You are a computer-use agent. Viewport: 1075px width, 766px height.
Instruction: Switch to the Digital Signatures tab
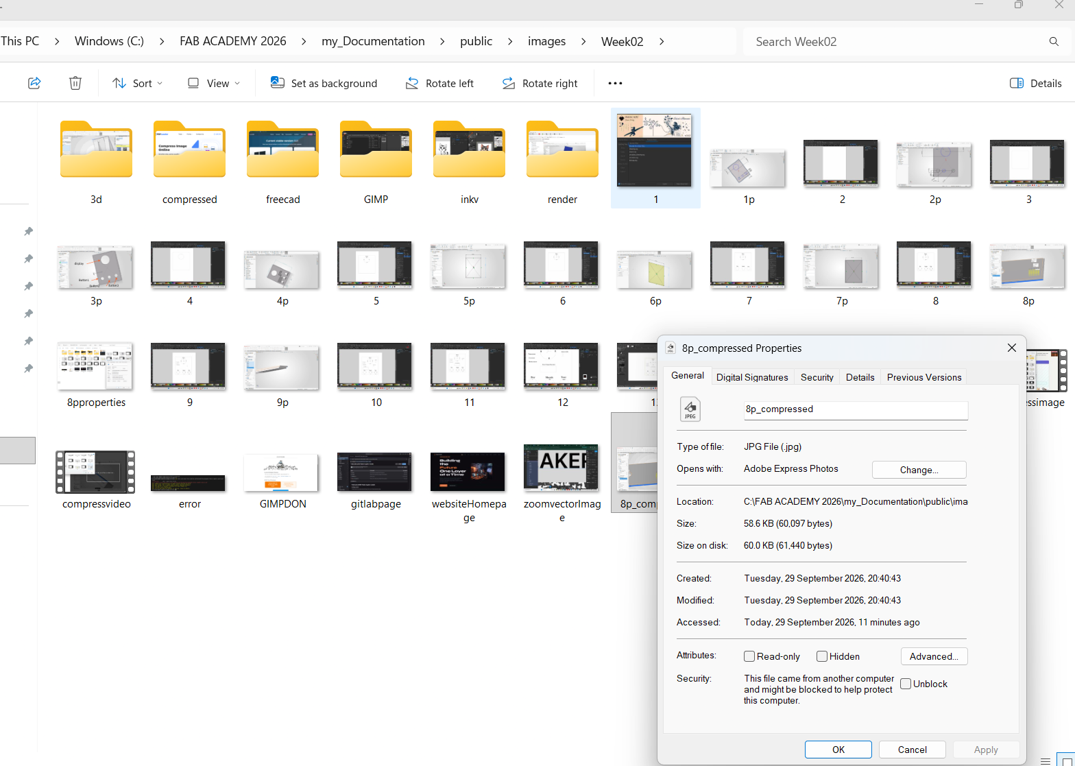[752, 377]
